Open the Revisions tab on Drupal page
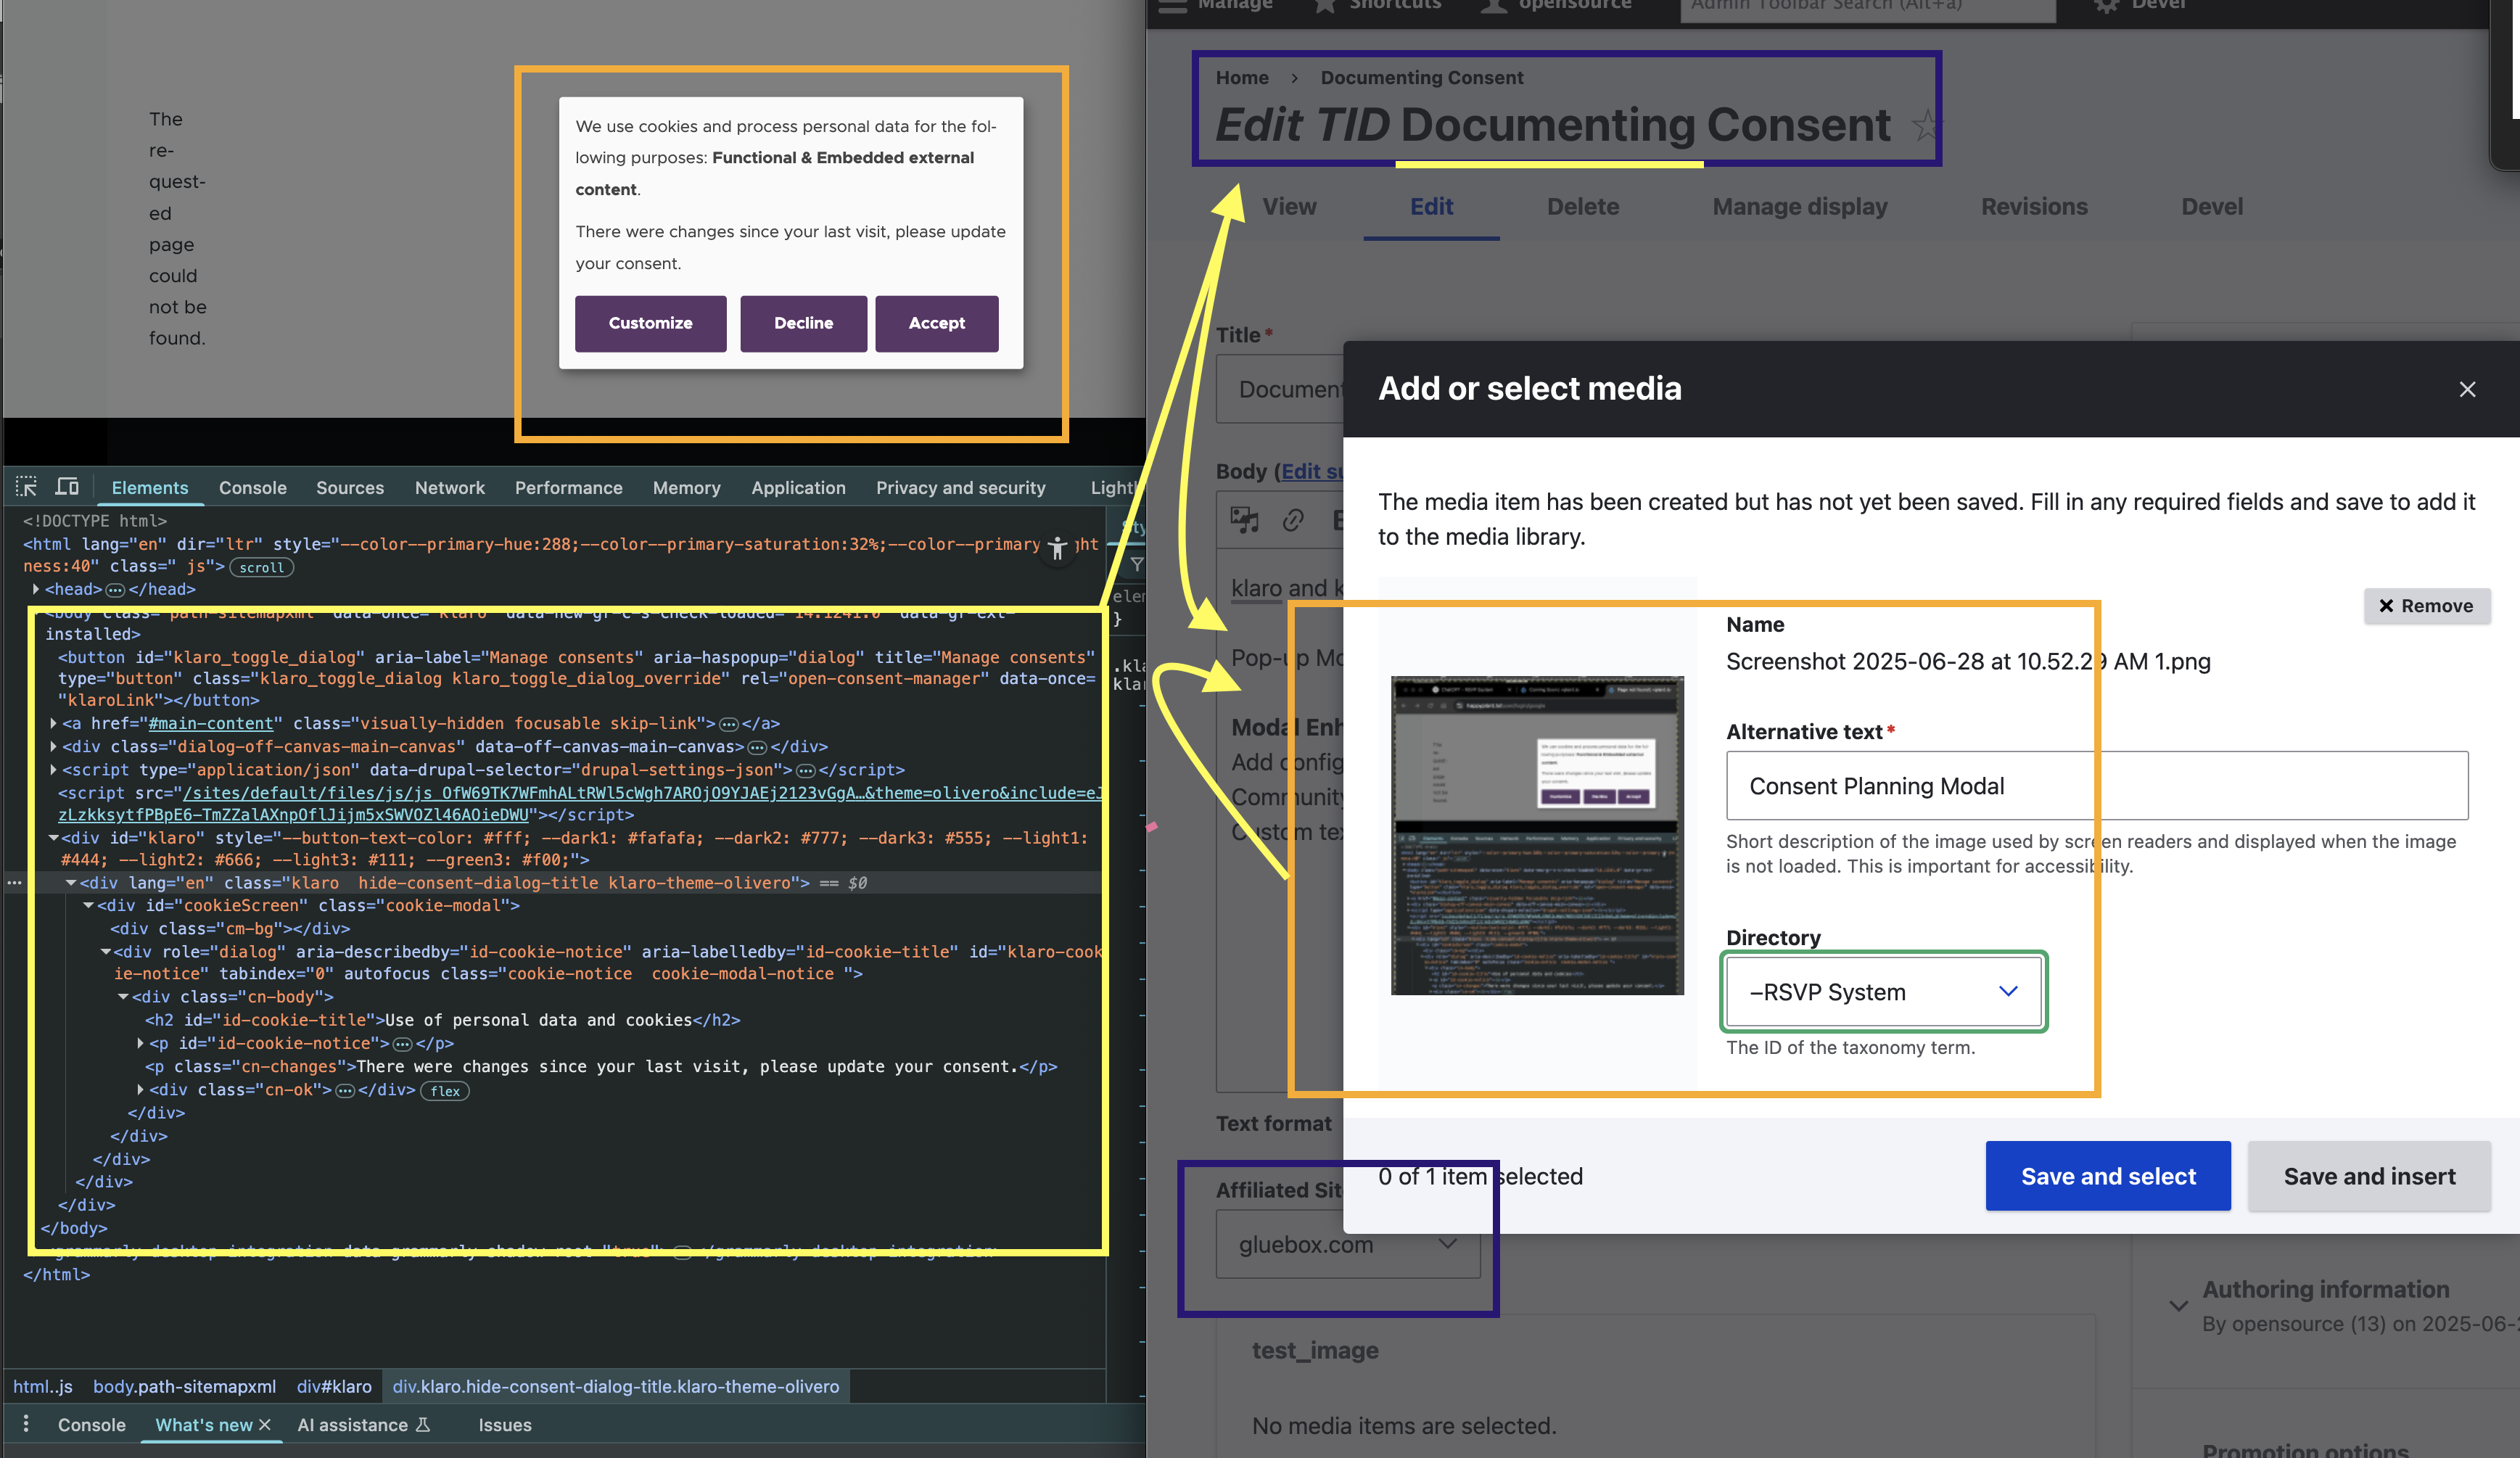2520x1458 pixels. 2034,207
